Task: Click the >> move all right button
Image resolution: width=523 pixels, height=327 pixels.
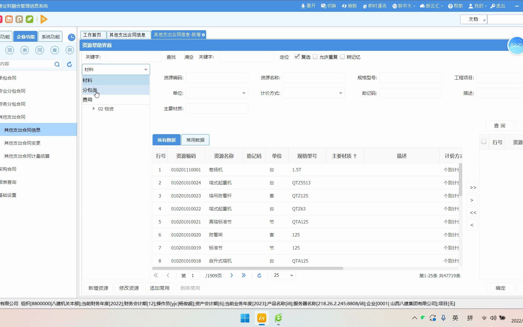Action: pos(472,188)
